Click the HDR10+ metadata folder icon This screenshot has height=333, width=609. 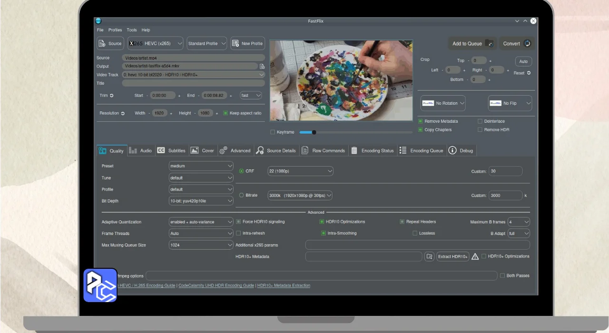click(429, 256)
